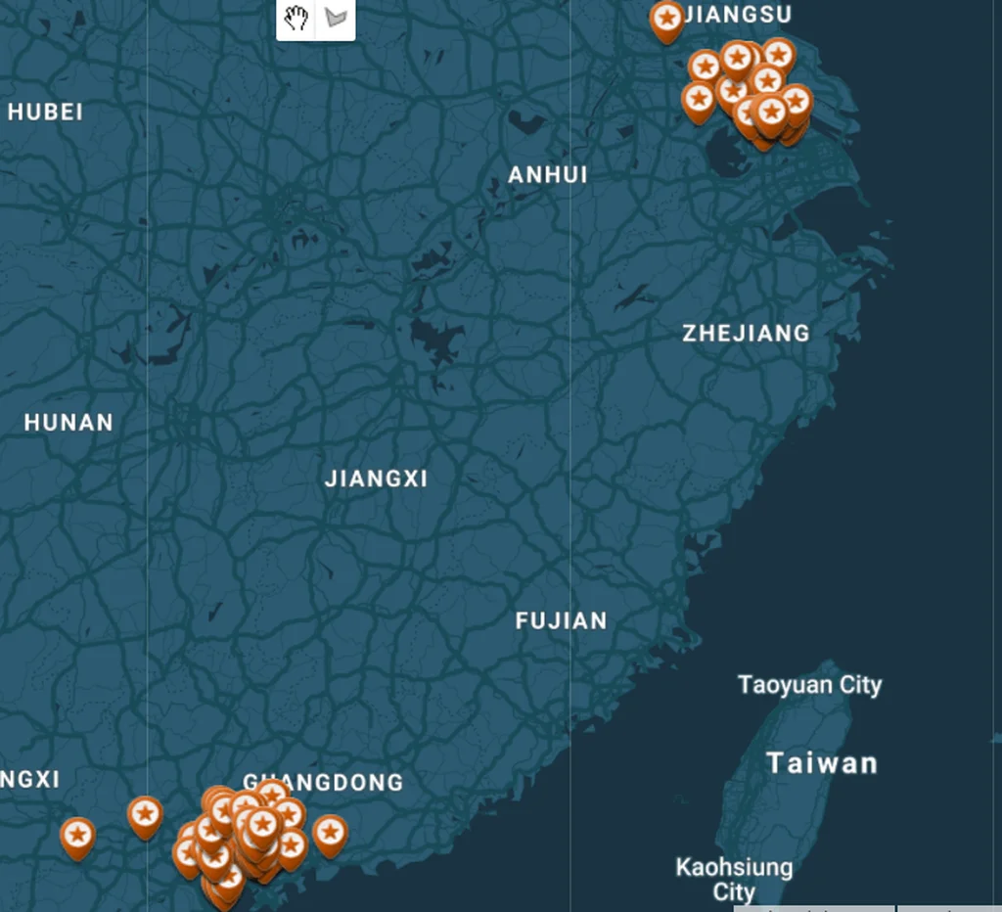The image size is (1002, 912).
Task: Click the isolated marker east of Guangdong cluster
Action: pos(330,836)
